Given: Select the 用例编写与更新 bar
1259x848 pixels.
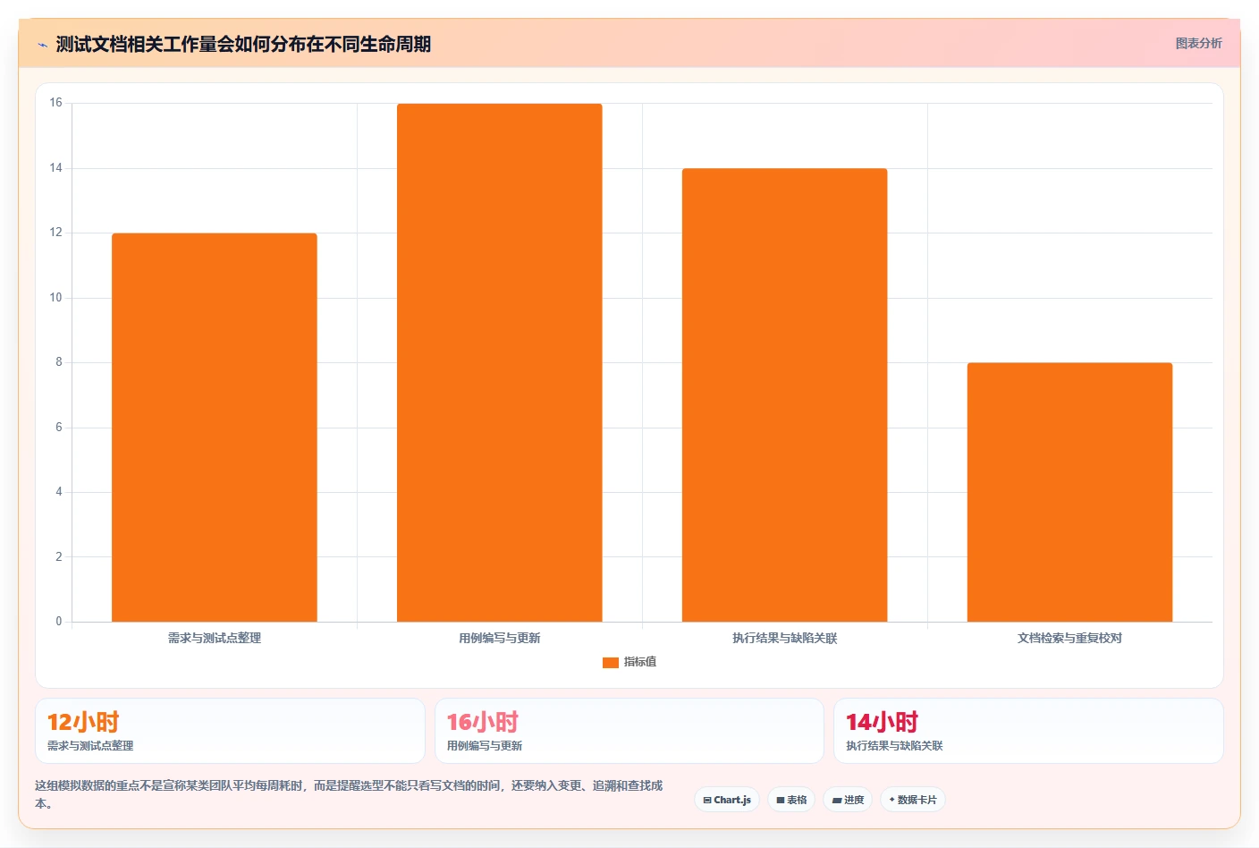Looking at the screenshot, I should coord(500,362).
